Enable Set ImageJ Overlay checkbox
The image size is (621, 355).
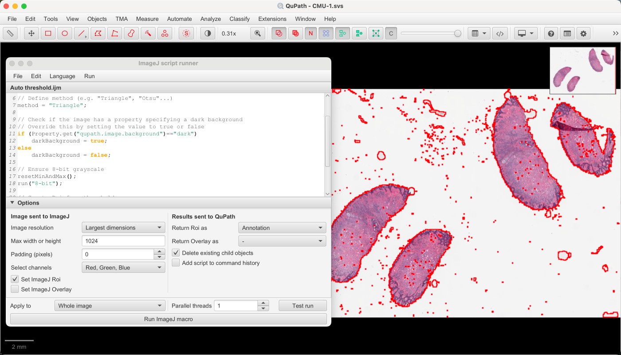coord(15,289)
